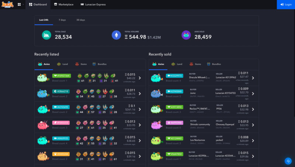
Task: Click the sold Axie #2940848 thumbnail
Action: tap(156, 93)
